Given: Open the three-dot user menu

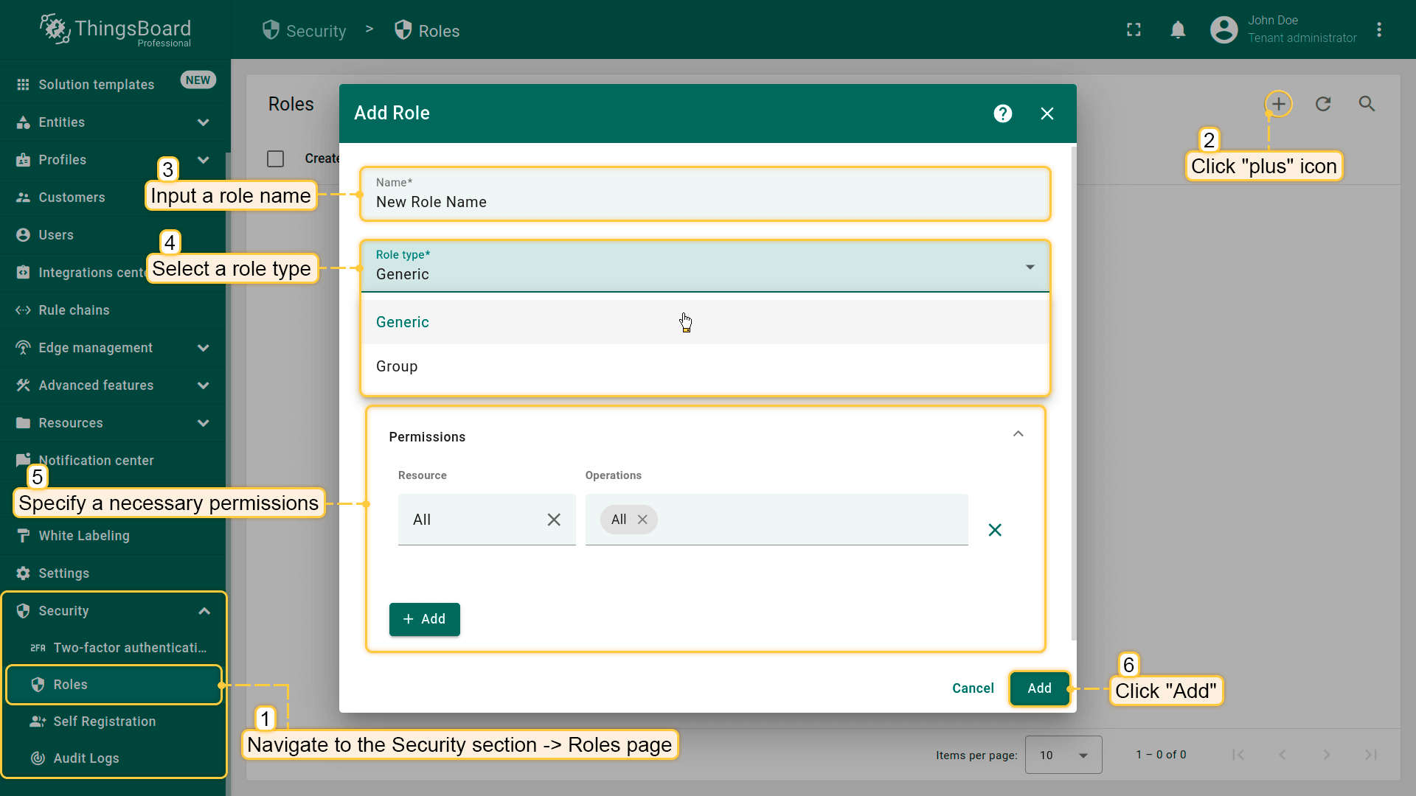Looking at the screenshot, I should click(x=1378, y=30).
